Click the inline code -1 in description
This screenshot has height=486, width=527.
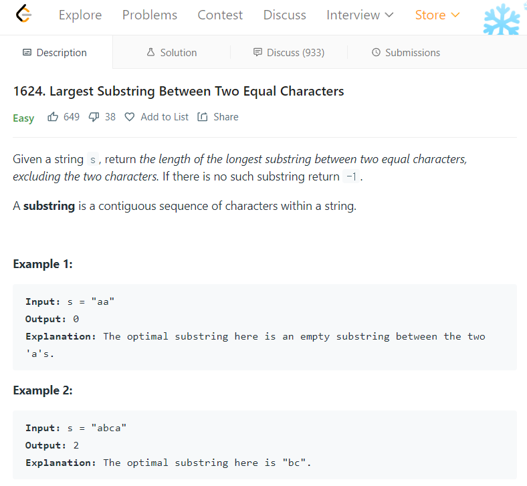(351, 176)
